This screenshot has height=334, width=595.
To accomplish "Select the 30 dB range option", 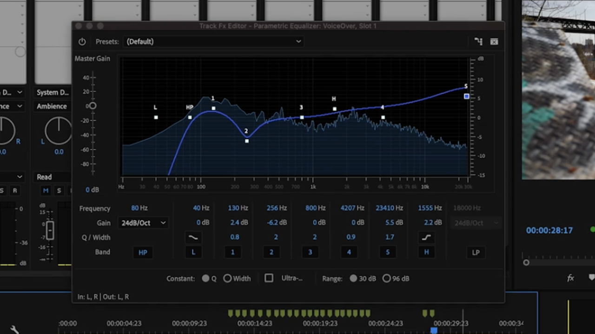I will (x=354, y=278).
